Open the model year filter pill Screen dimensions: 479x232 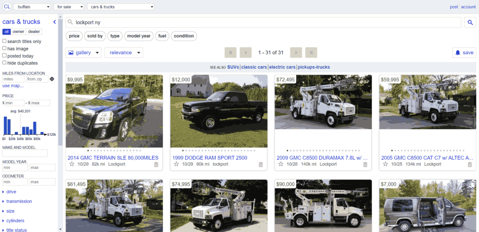[138, 36]
